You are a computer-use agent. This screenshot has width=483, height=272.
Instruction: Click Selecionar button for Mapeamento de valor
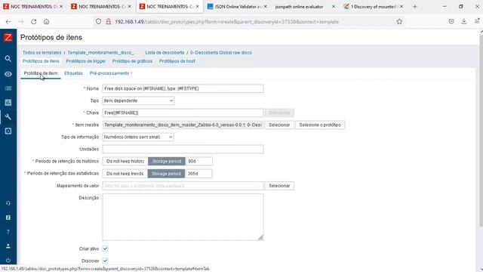[279, 186]
